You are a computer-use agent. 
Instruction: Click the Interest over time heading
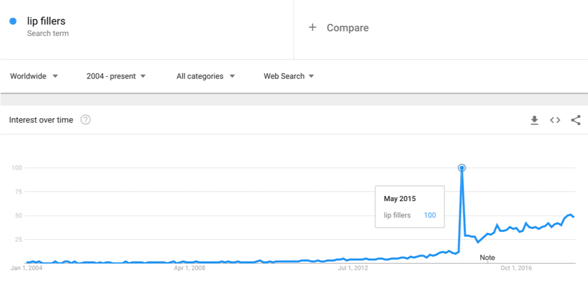[x=41, y=120]
